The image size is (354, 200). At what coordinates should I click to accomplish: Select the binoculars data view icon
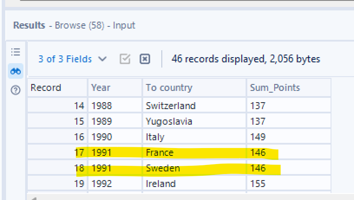point(16,71)
